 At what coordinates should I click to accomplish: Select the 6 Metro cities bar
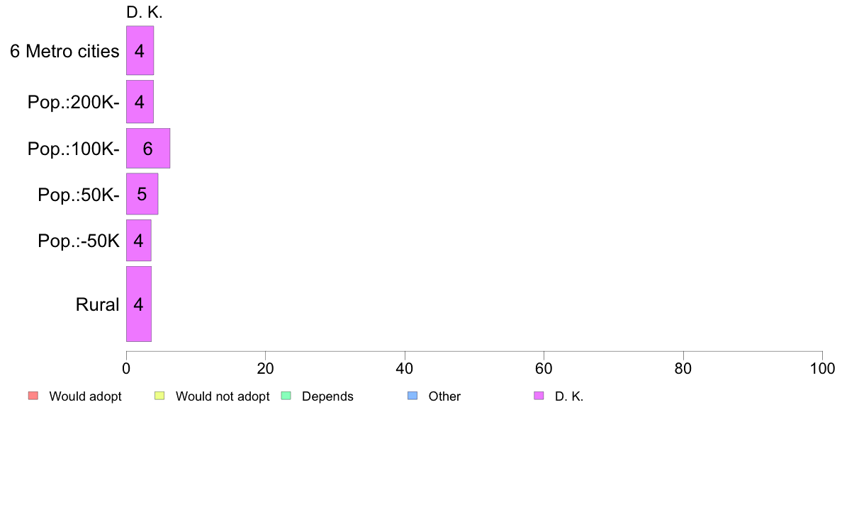click(x=140, y=50)
